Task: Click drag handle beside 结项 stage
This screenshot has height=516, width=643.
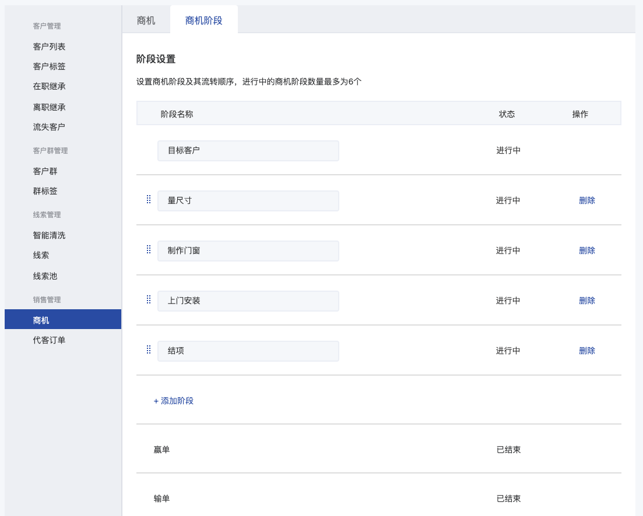Action: click(x=149, y=349)
